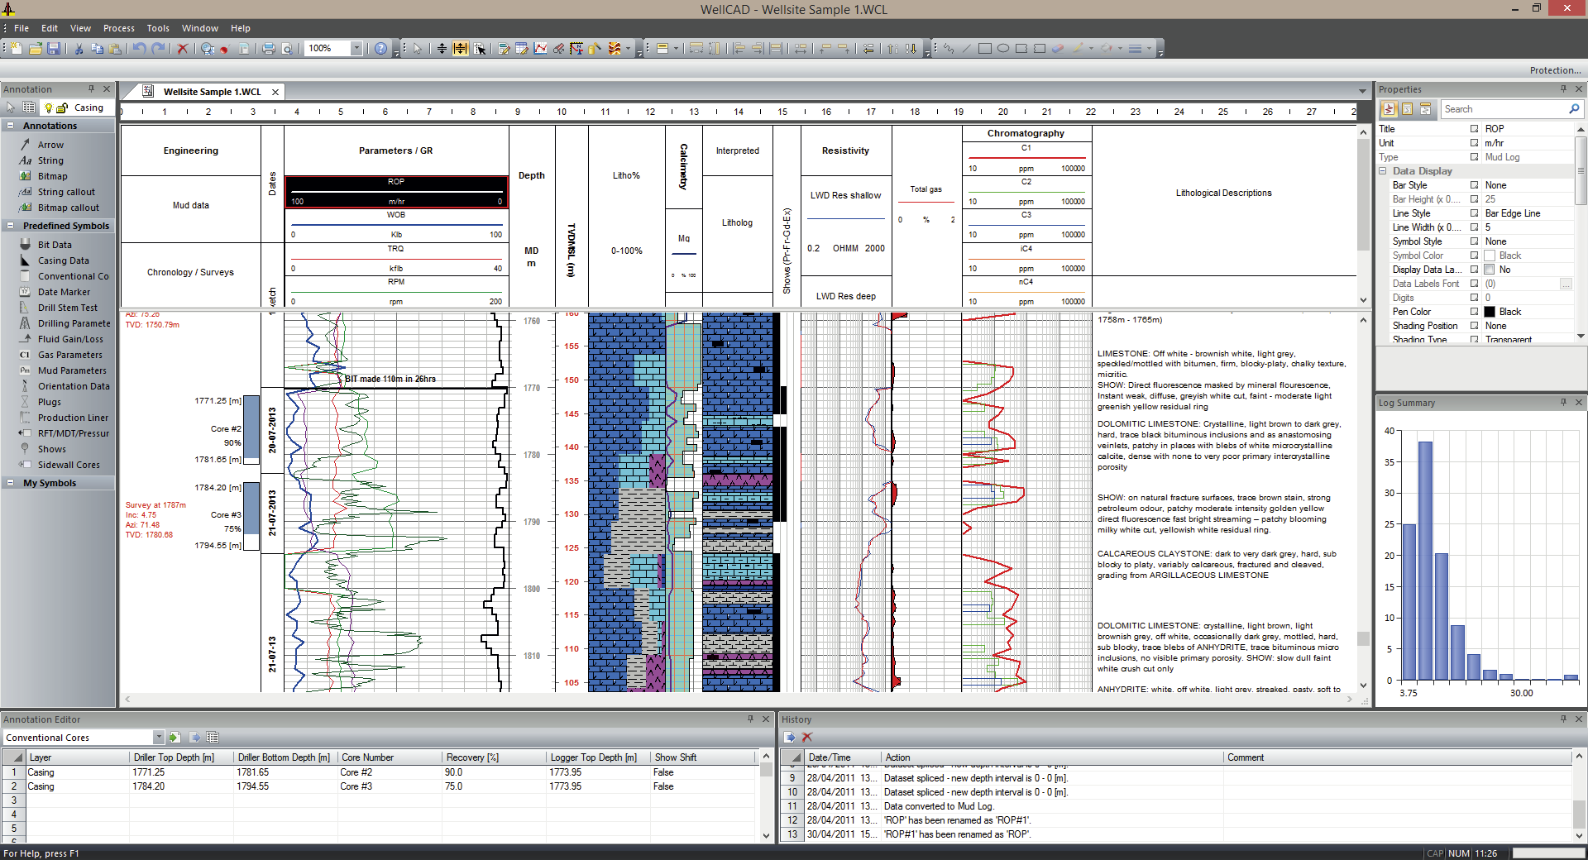Click the blue Help question mark icon

(x=380, y=49)
